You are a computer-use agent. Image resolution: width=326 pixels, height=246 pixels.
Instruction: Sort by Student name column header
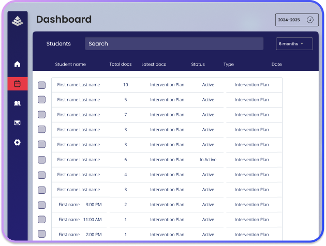coord(70,65)
